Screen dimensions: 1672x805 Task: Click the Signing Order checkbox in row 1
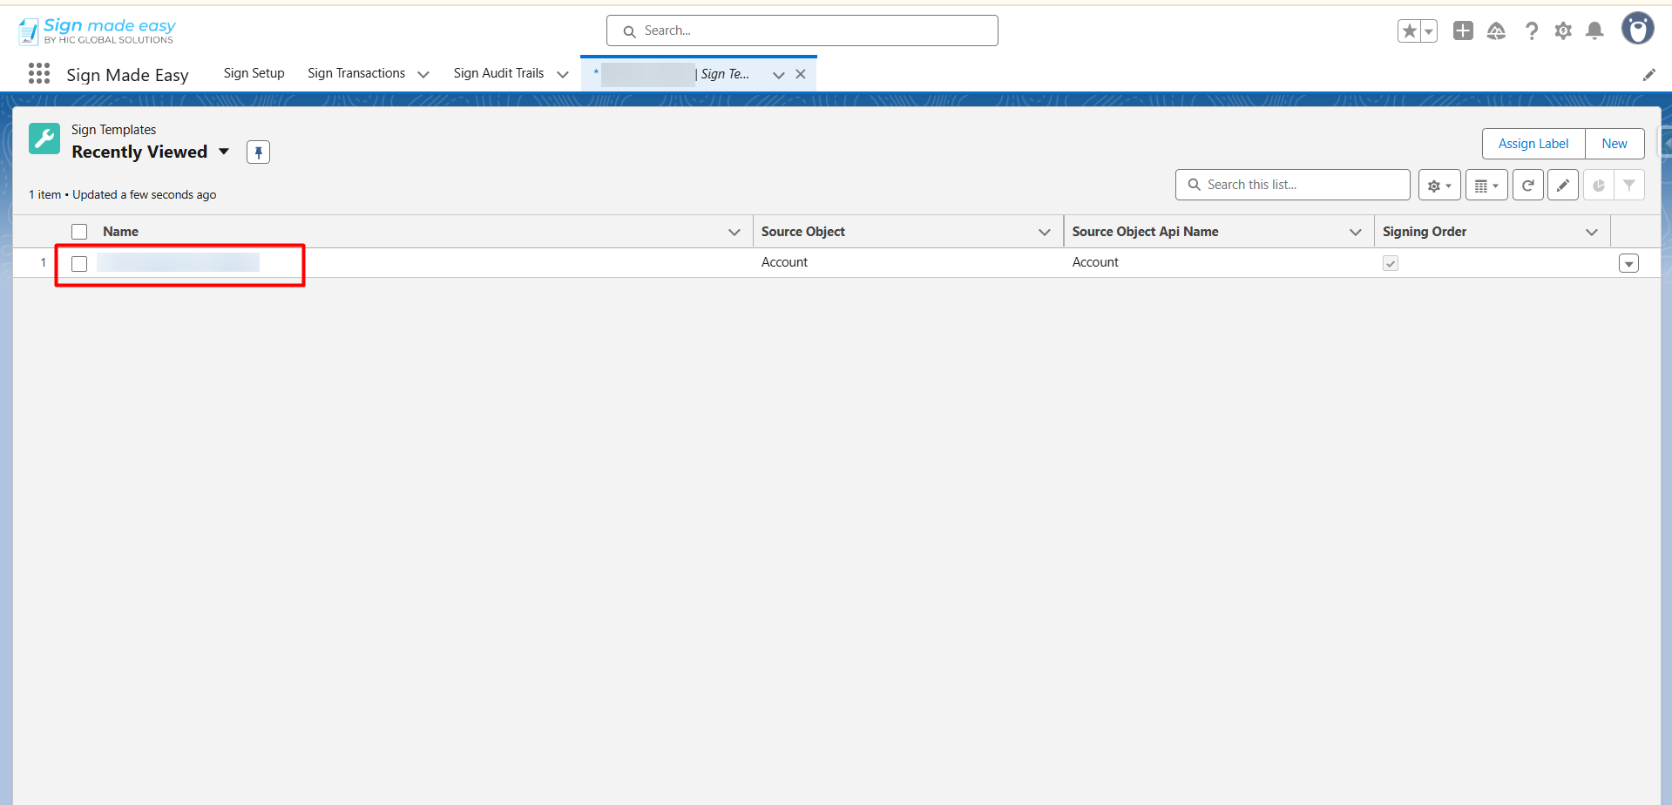click(x=1391, y=263)
